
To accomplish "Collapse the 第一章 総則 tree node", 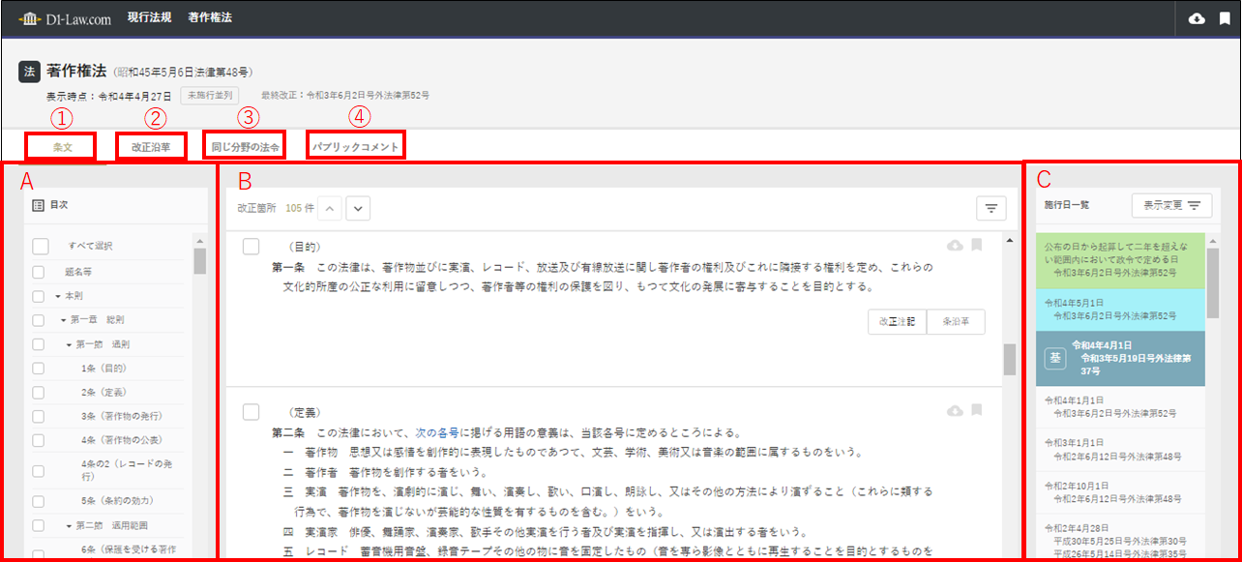I will [x=63, y=320].
